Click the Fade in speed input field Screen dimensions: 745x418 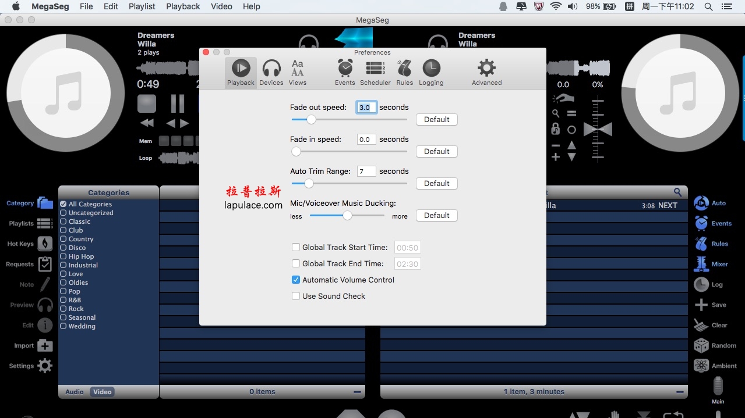(x=366, y=140)
